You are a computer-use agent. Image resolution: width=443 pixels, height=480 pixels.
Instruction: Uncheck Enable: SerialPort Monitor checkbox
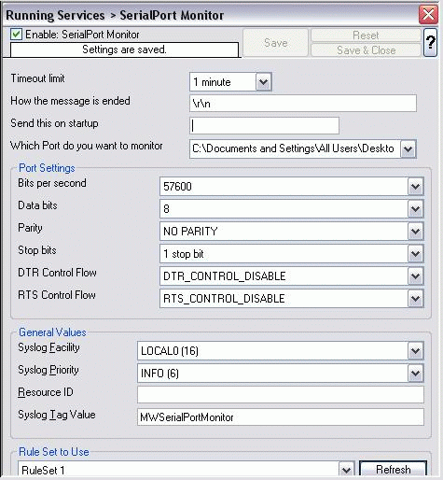16,35
